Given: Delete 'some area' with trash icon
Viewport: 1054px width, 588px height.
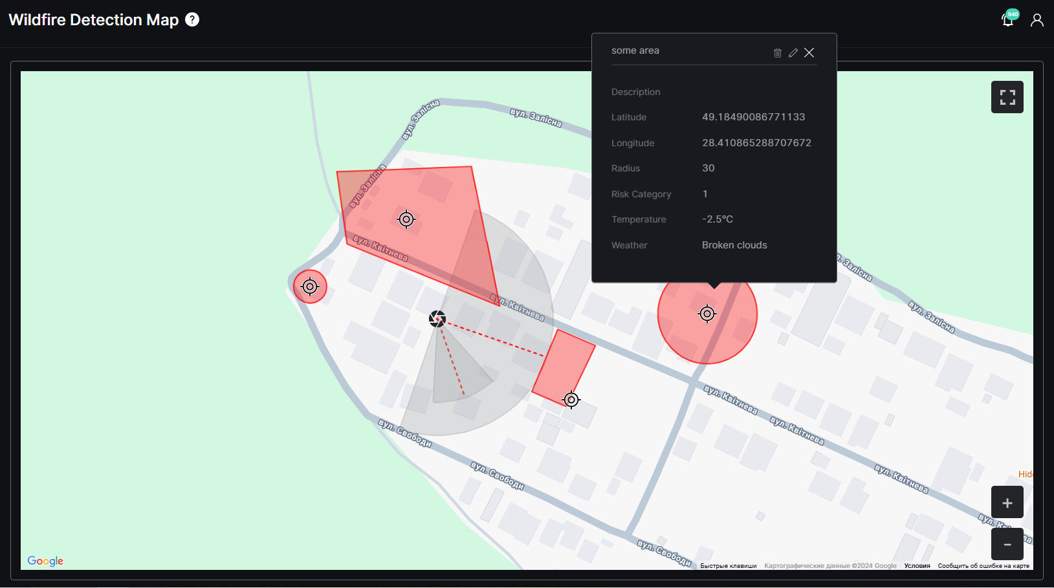Looking at the screenshot, I should [x=778, y=53].
